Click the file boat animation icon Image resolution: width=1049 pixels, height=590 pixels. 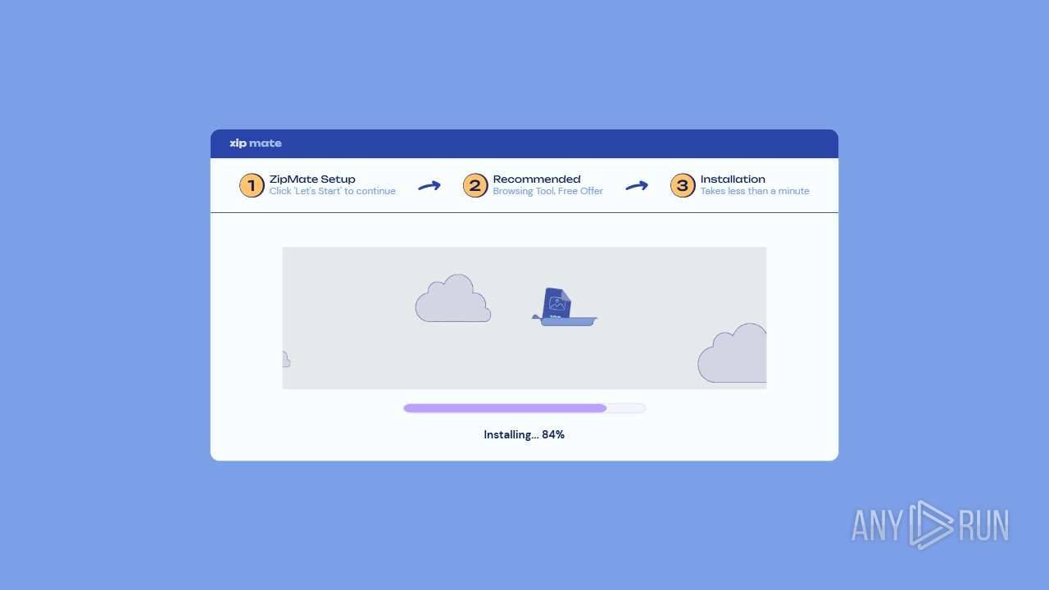click(565, 307)
